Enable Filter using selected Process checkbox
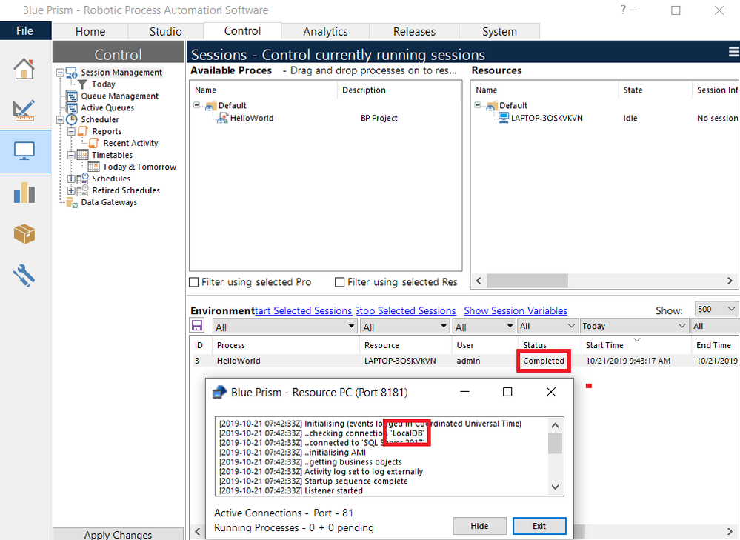The width and height of the screenshot is (740, 540). click(x=193, y=282)
